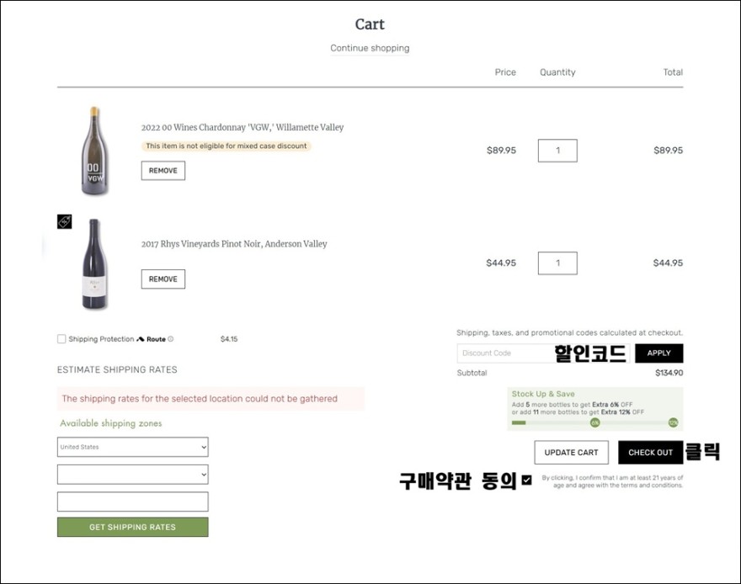Click the Route info icon
This screenshot has height=584, width=741.
(171, 339)
